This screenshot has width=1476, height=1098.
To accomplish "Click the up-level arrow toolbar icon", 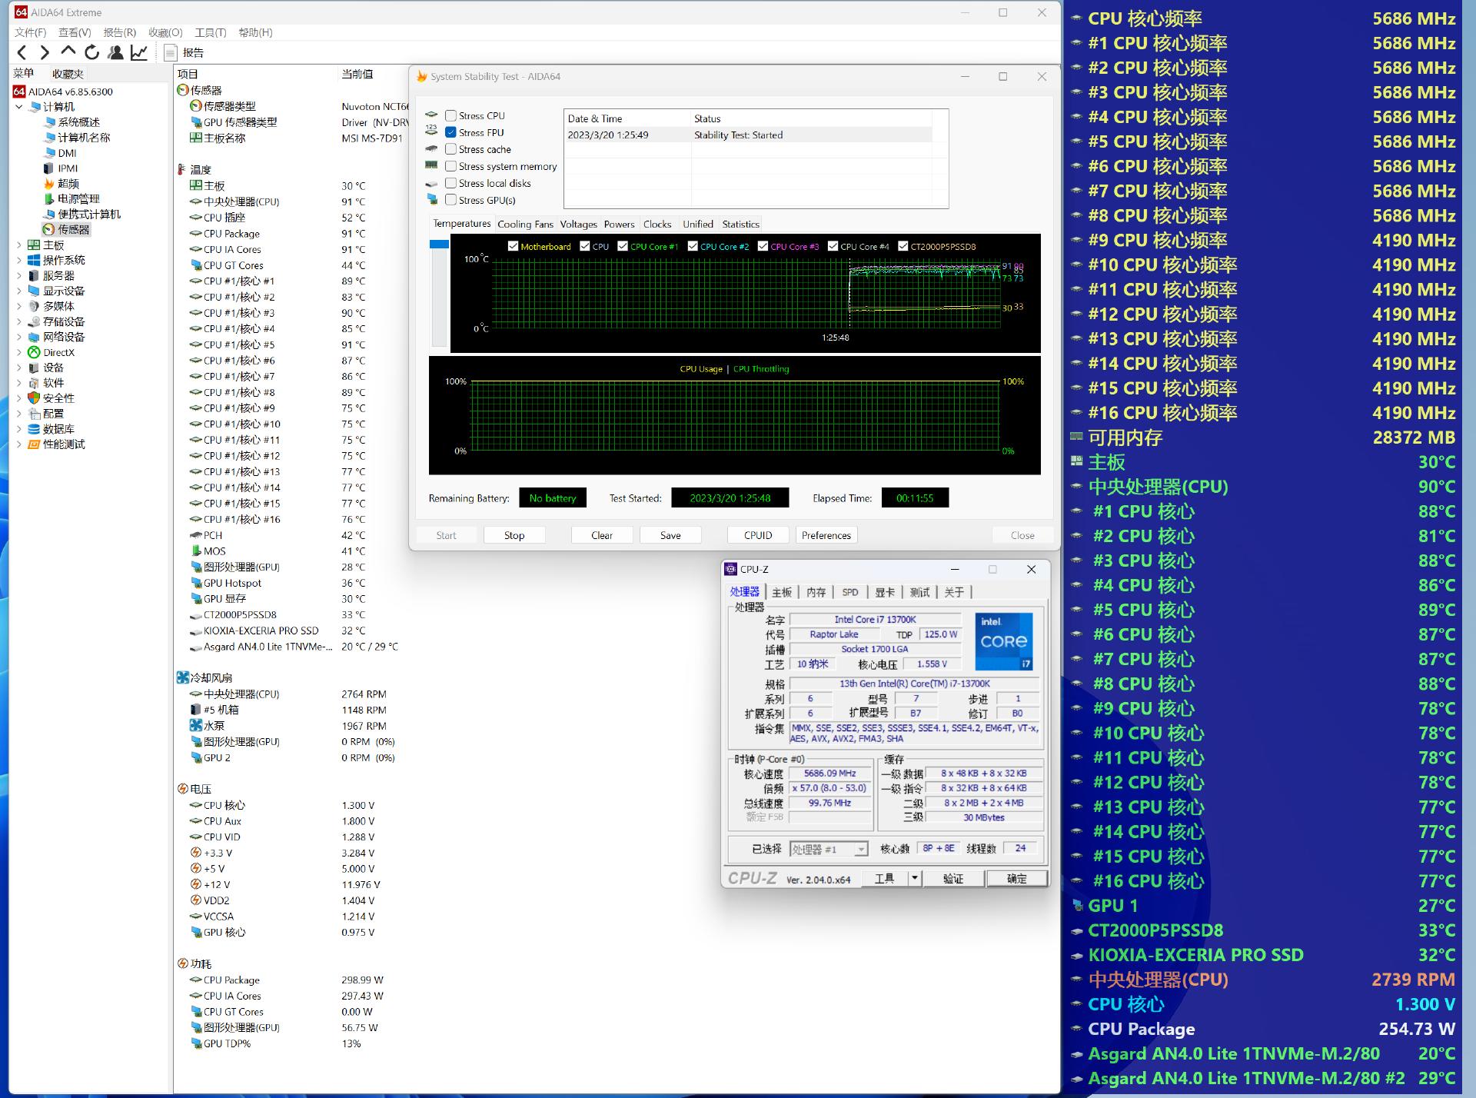I will [68, 52].
